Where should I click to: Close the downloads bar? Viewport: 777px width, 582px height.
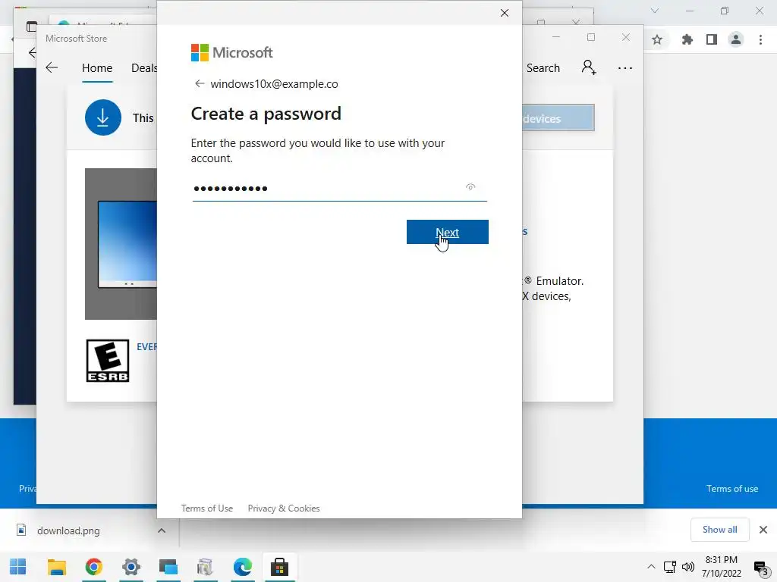tap(763, 530)
